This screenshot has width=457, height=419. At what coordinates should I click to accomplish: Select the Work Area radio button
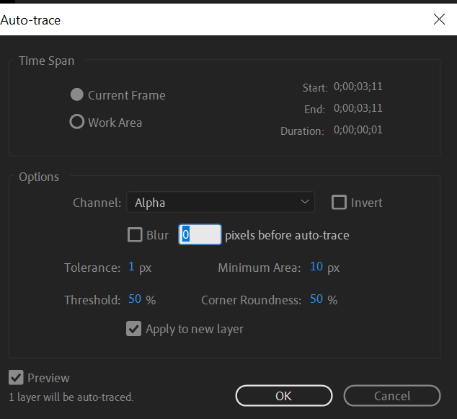(77, 122)
